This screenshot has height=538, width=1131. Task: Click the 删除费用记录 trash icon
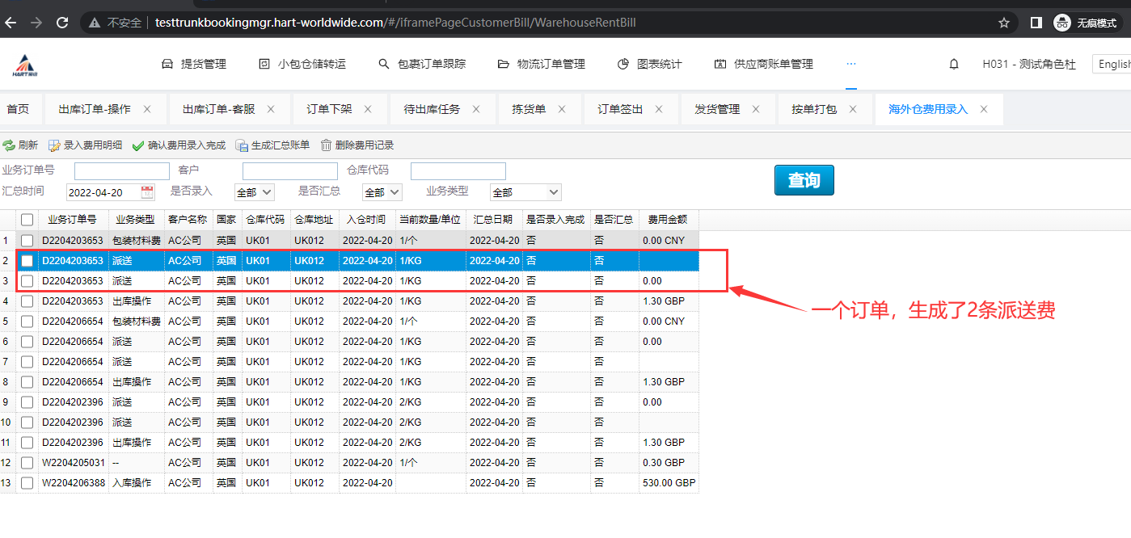pyautogui.click(x=326, y=145)
